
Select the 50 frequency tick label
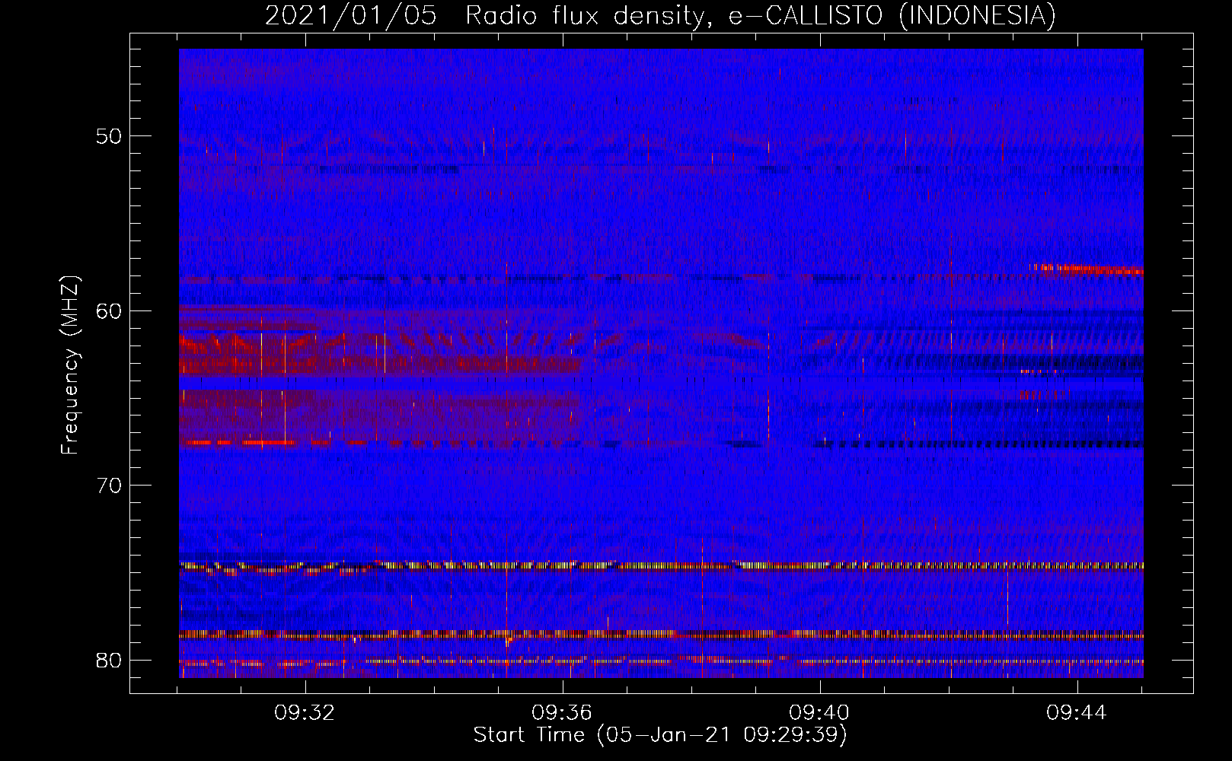110,136
